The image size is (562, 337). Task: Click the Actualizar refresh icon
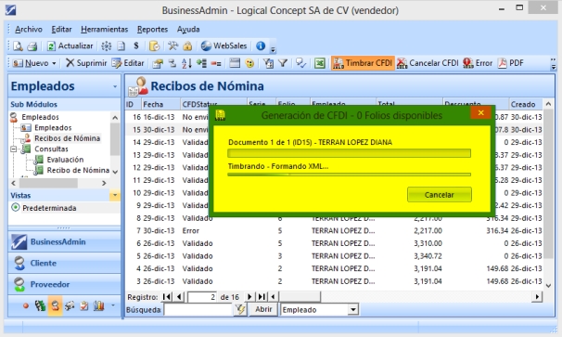(x=51, y=45)
